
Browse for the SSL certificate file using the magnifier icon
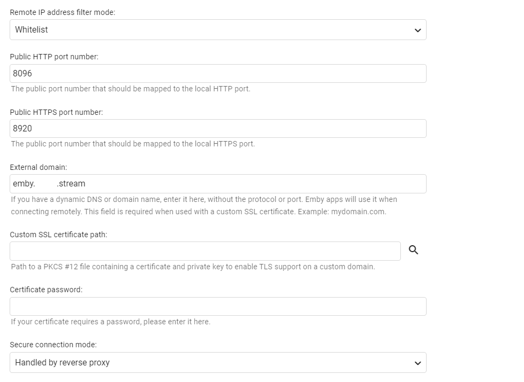(413, 250)
